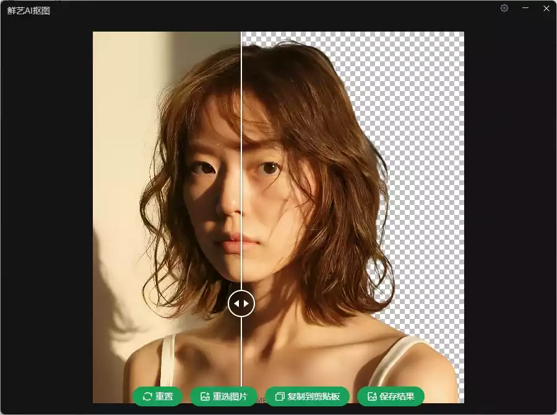Image resolution: width=557 pixels, height=415 pixels.
Task: Click the left arrow of the comparison handle
Action: 238,304
